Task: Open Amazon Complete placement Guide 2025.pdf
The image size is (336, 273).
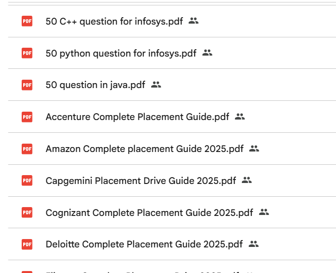Action: (x=145, y=149)
